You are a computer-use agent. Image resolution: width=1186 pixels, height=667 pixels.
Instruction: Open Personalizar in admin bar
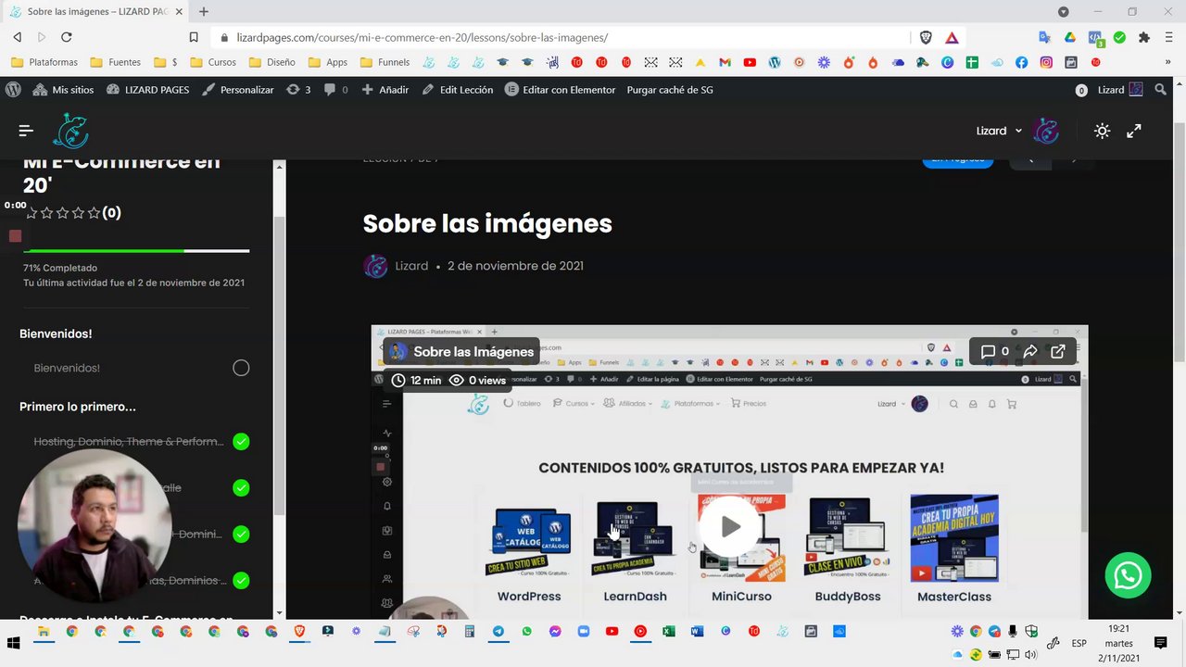click(237, 90)
